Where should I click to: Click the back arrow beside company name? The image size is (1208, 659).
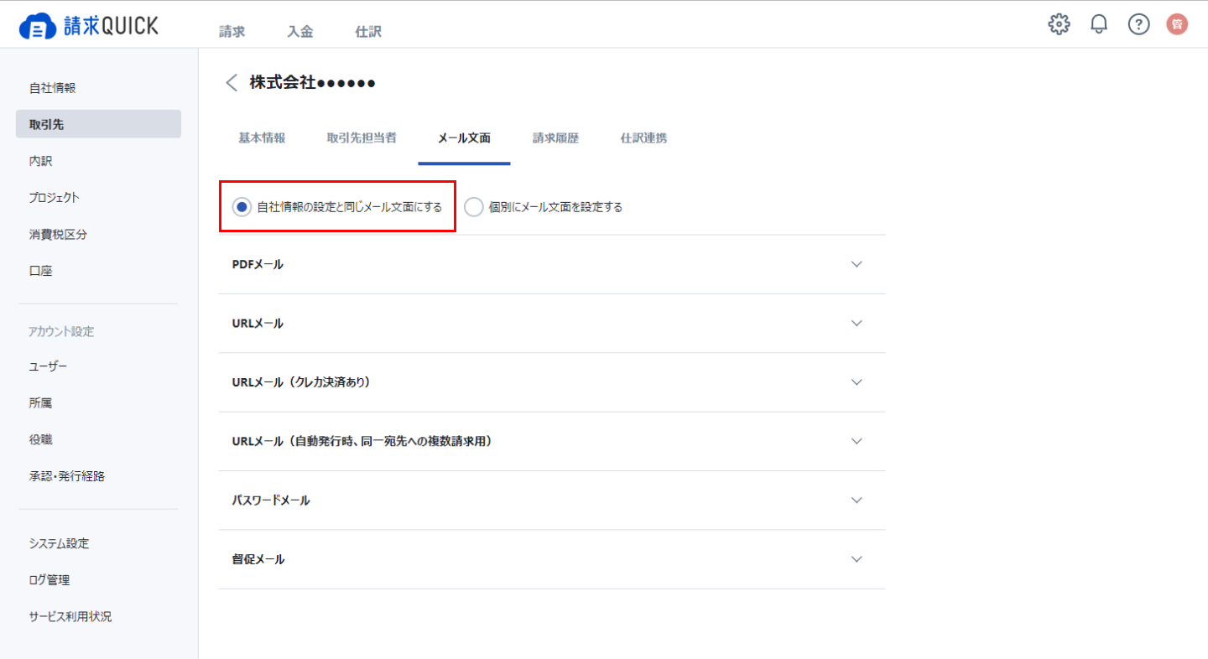coord(232,82)
